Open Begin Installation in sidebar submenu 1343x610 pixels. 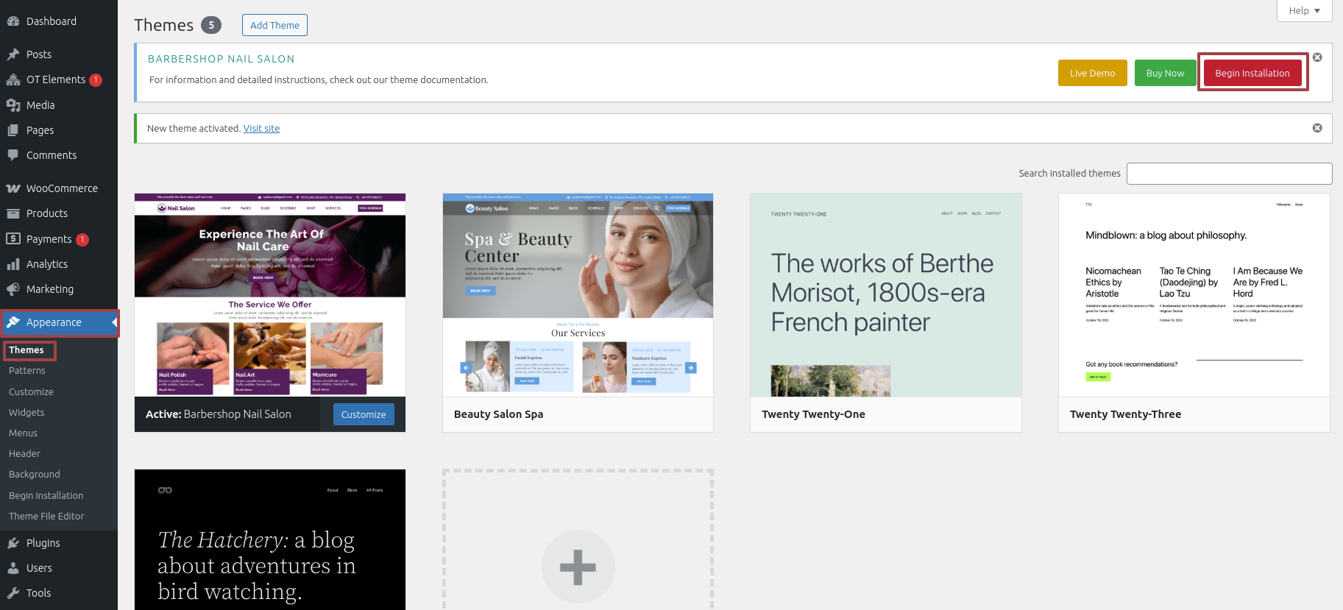pos(46,496)
